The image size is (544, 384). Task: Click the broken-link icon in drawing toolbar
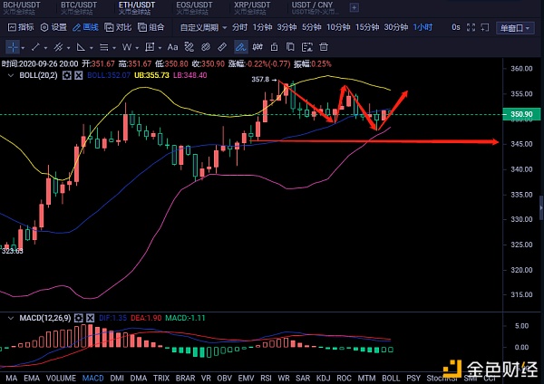pos(189,47)
